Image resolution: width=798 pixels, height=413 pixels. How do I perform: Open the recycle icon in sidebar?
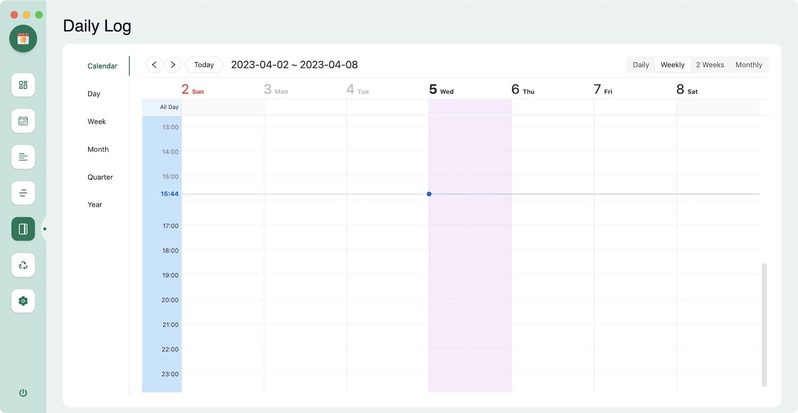pos(23,265)
